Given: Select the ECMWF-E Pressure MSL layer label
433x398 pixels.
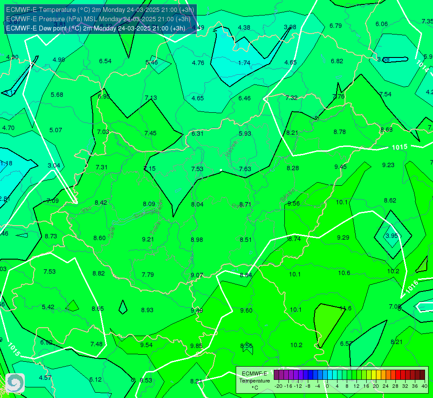Looking at the screenshot, I should point(98,19).
